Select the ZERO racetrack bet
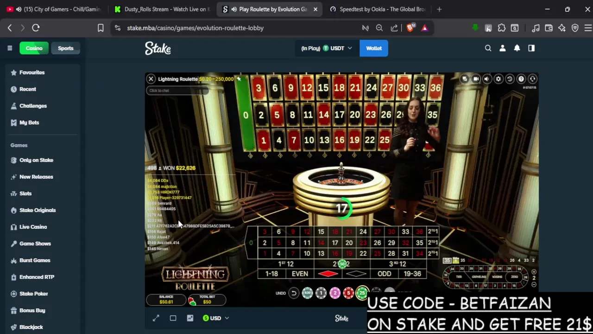The image size is (593, 334). (x=514, y=277)
